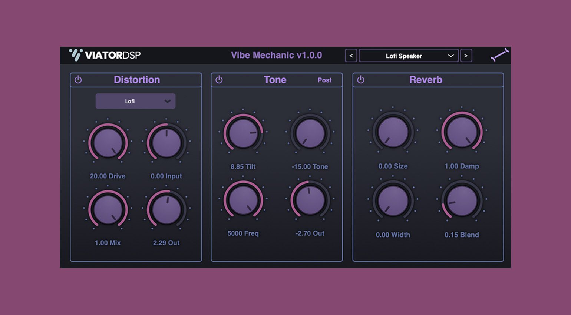Open the Lofi distortion type dropdown
This screenshot has width=571, height=315.
point(135,101)
